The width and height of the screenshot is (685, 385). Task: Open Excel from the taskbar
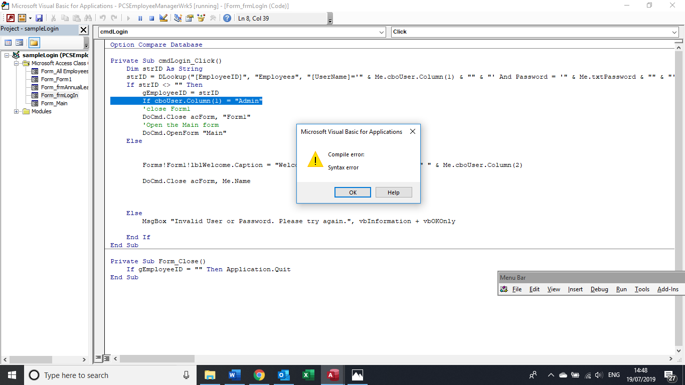pyautogui.click(x=308, y=375)
